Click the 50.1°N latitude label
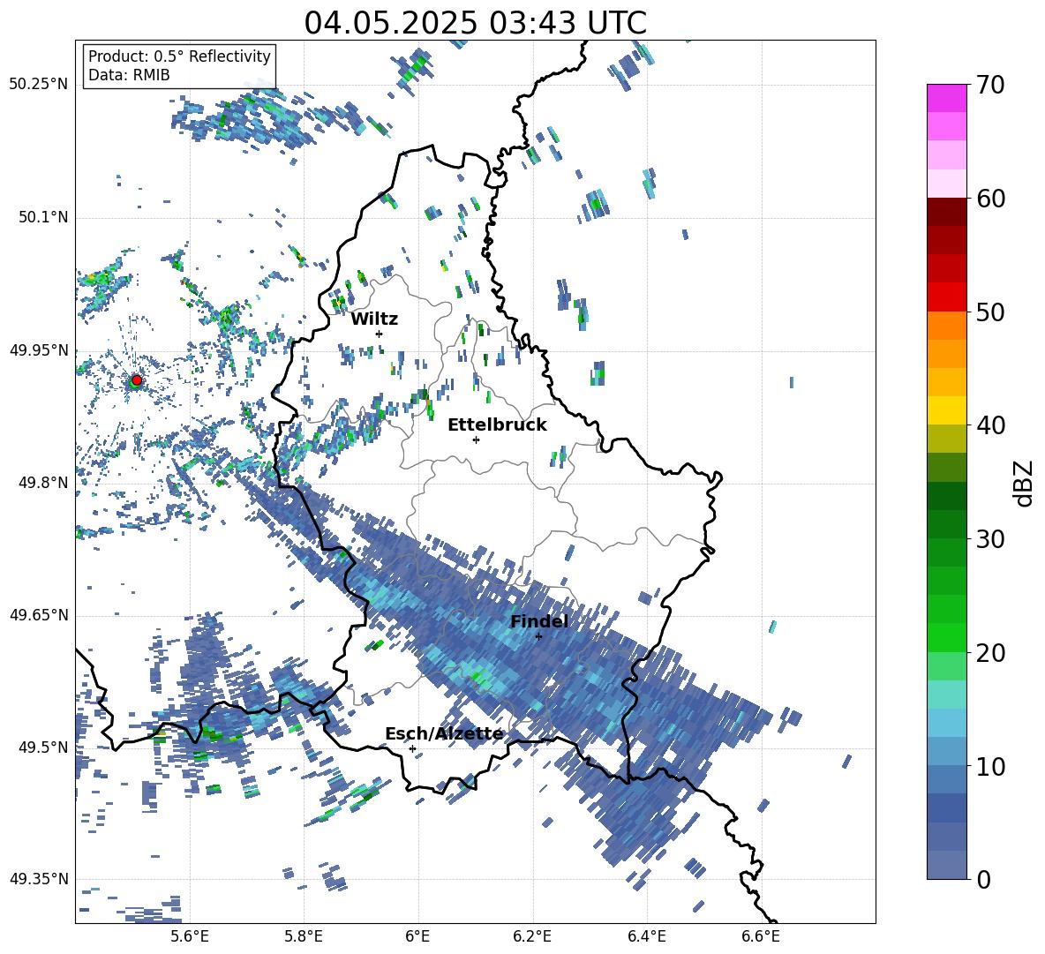 click(43, 218)
